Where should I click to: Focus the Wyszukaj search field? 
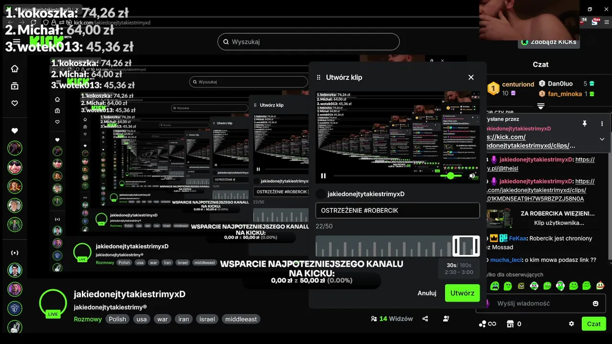(308, 42)
